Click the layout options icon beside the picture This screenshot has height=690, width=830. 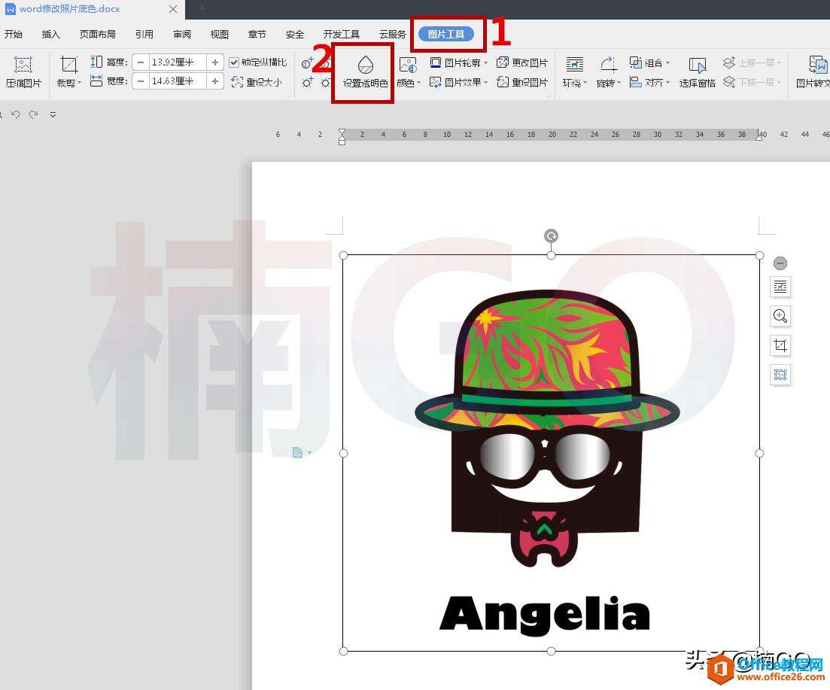(x=780, y=287)
